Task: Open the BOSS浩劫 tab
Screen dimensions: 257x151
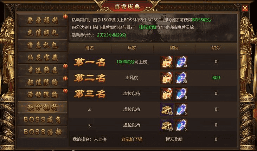Action: pyautogui.click(x=42, y=132)
